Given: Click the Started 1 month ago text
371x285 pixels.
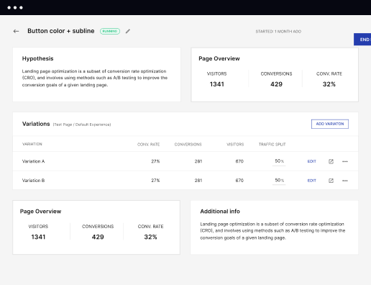Looking at the screenshot, I should coord(278,32).
